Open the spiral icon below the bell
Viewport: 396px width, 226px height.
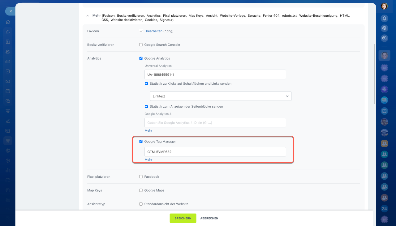[x=384, y=28]
